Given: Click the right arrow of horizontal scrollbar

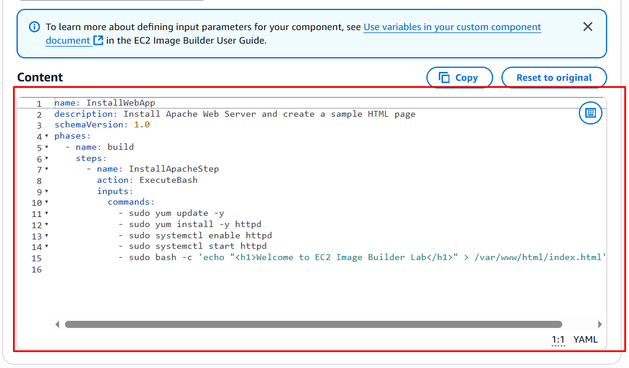Looking at the screenshot, I should pos(600,324).
